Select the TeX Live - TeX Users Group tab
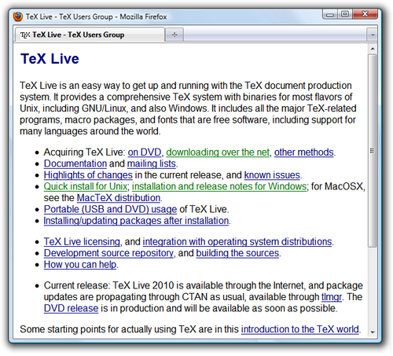Image resolution: width=393 pixels, height=356 pixels. coord(90,35)
